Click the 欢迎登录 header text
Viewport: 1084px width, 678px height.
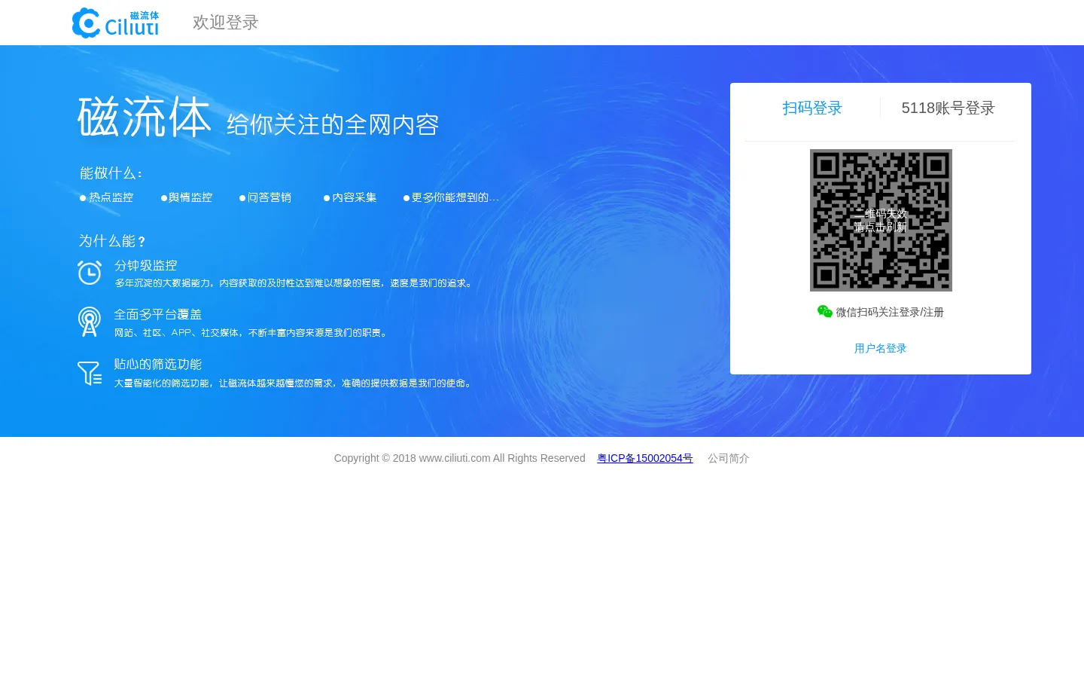[x=225, y=23]
